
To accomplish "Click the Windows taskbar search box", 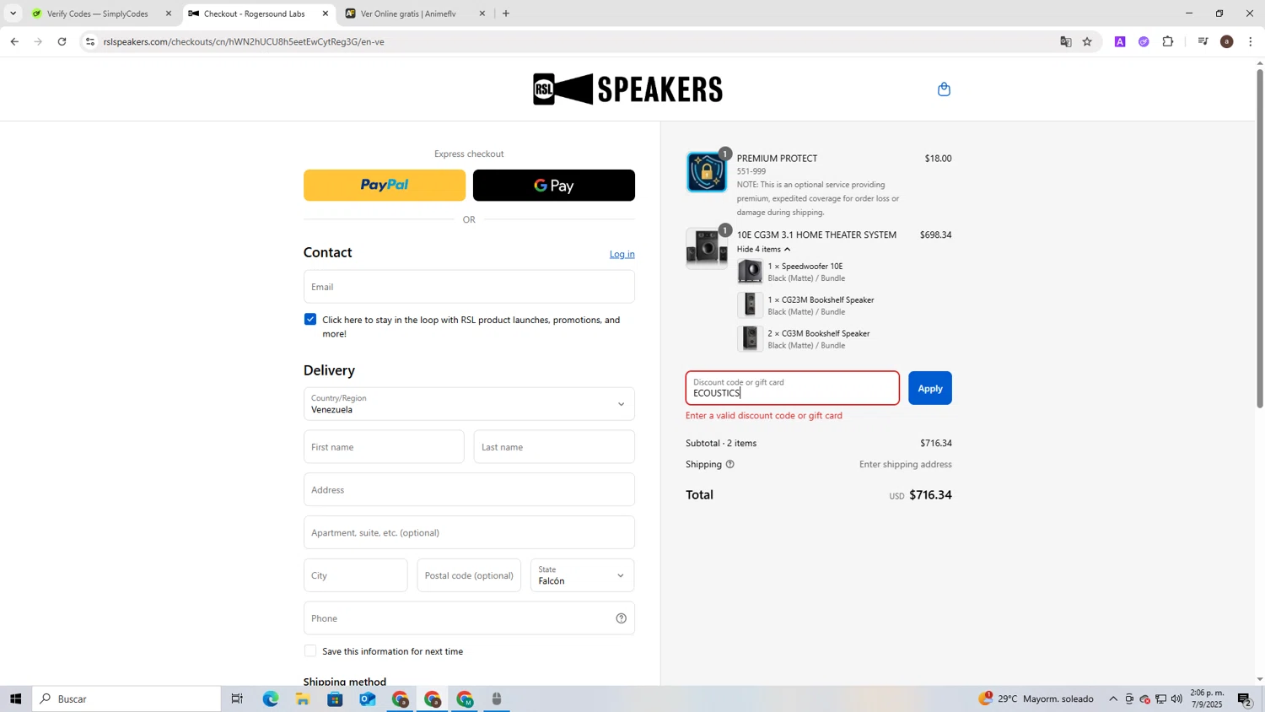I will [x=126, y=699].
